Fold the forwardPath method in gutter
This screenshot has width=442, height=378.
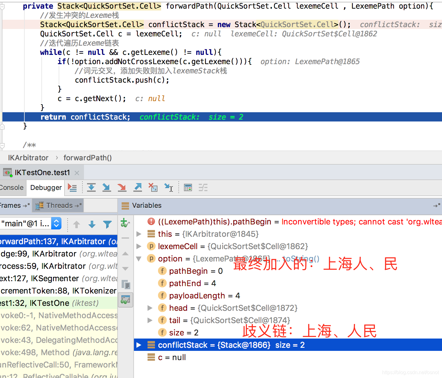click(x=2, y=6)
